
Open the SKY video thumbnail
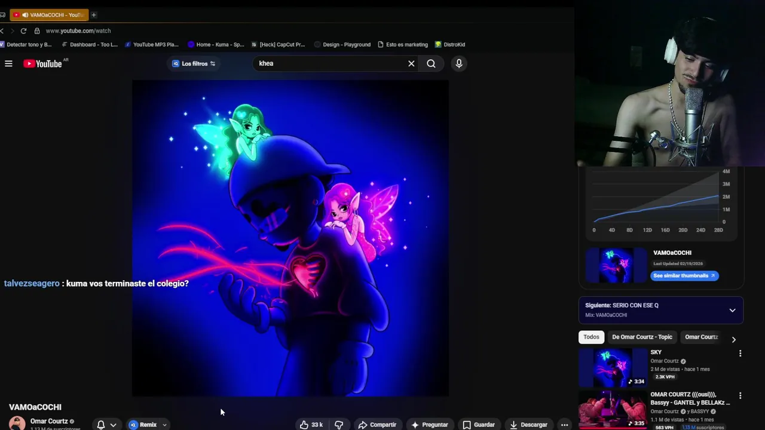tap(613, 368)
